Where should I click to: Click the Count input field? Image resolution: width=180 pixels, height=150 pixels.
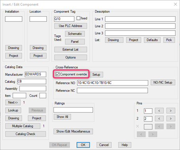pos(43,96)
